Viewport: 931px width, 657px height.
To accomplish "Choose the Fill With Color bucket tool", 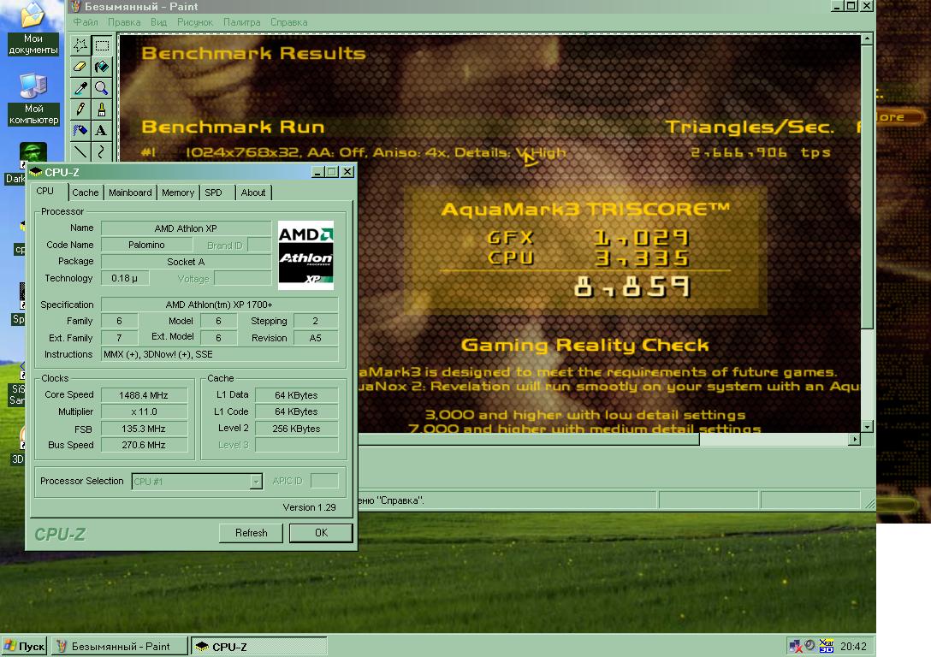I will 102,67.
